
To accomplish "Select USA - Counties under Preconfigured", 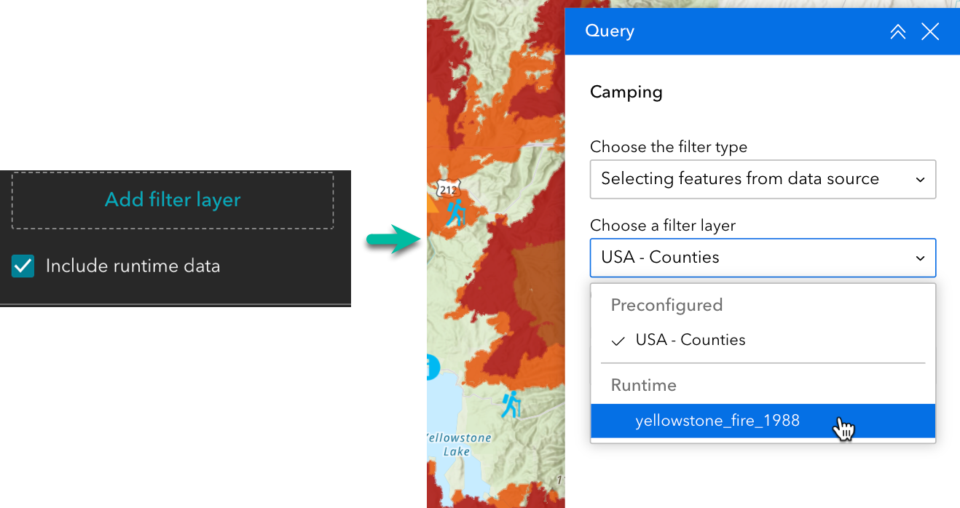I will 691,340.
